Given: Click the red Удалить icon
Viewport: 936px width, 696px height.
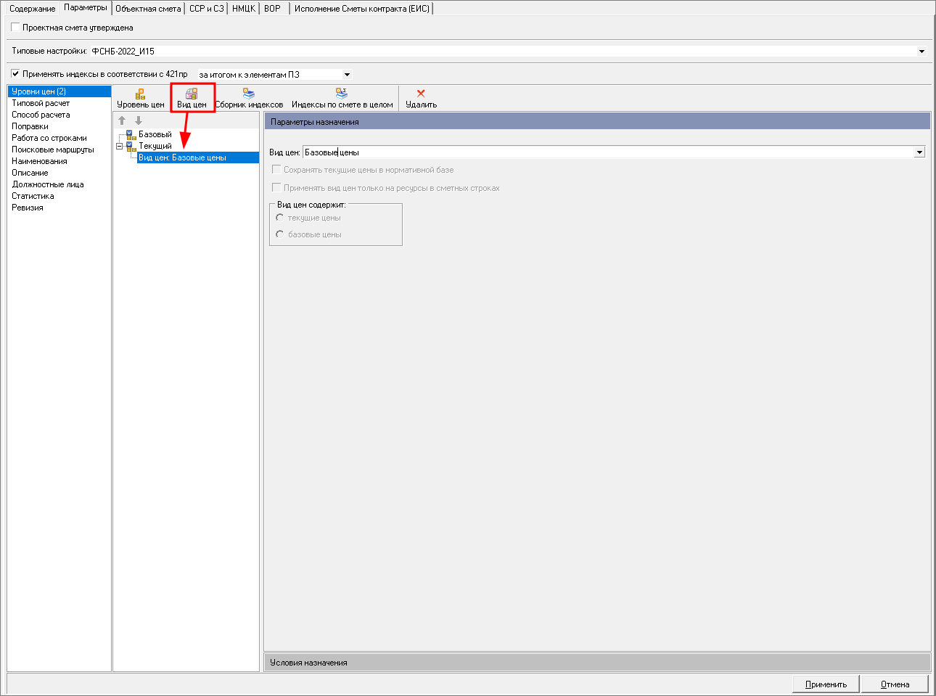Looking at the screenshot, I should [421, 94].
